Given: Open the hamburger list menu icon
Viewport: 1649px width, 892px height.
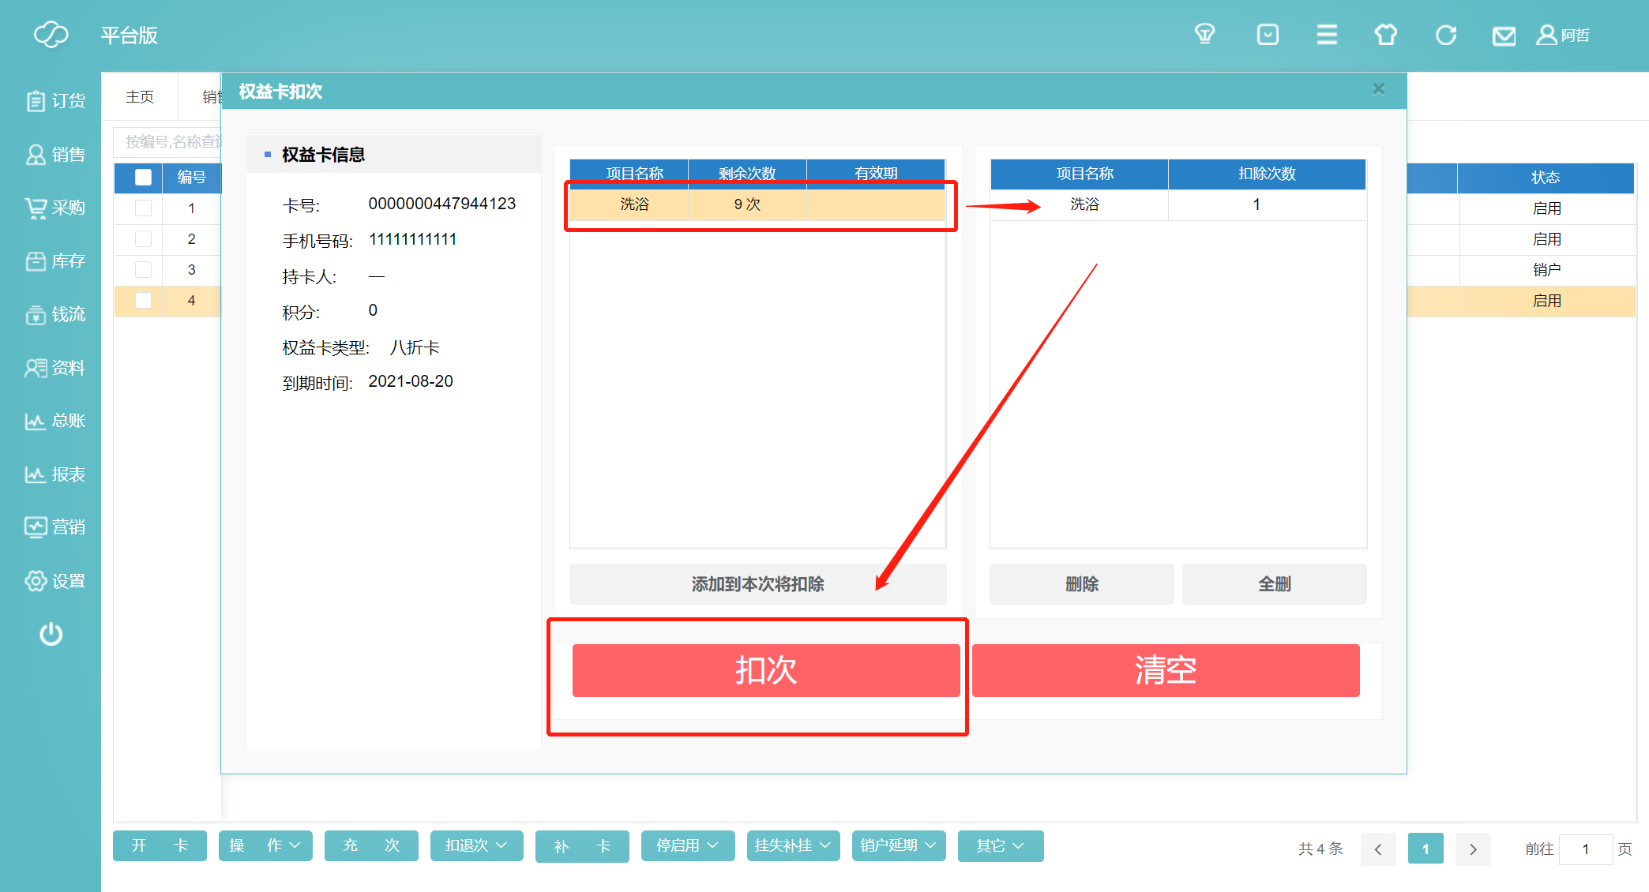Looking at the screenshot, I should tap(1327, 35).
